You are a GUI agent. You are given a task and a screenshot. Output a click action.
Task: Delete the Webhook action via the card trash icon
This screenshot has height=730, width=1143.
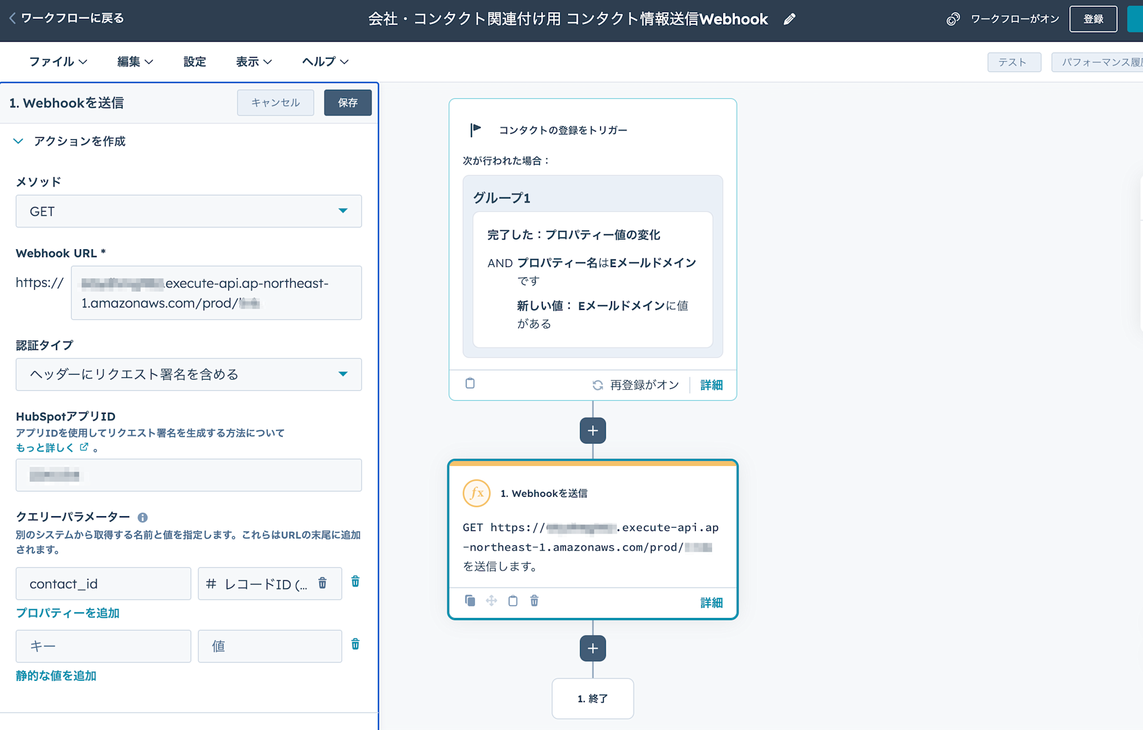click(x=534, y=601)
